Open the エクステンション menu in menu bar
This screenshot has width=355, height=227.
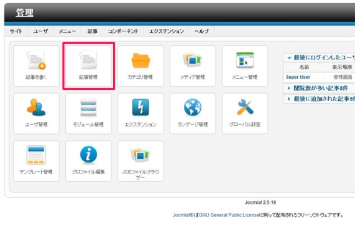click(x=167, y=31)
